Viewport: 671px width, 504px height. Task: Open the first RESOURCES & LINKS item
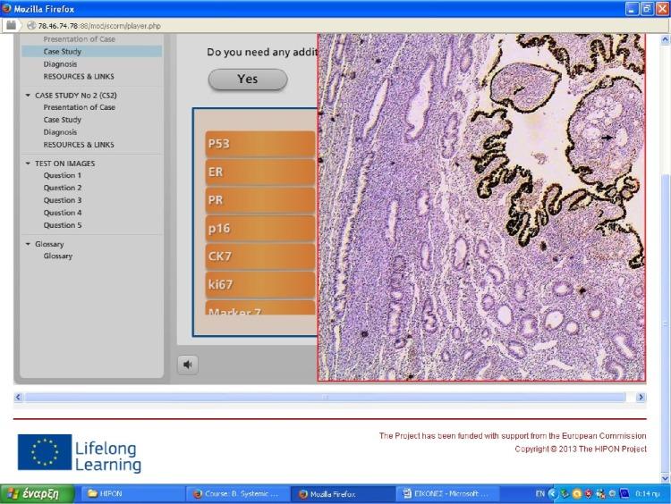79,77
